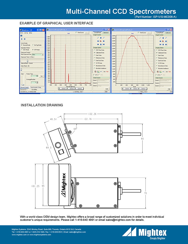Open the DN dropdown in SpectroDisplayForm_2
Viewport: 188px width, 244px height.
149,33
